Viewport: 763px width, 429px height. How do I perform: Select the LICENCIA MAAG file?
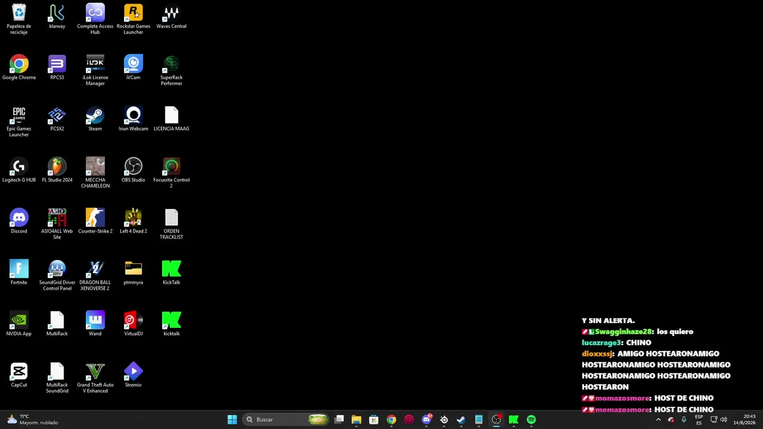(x=172, y=119)
